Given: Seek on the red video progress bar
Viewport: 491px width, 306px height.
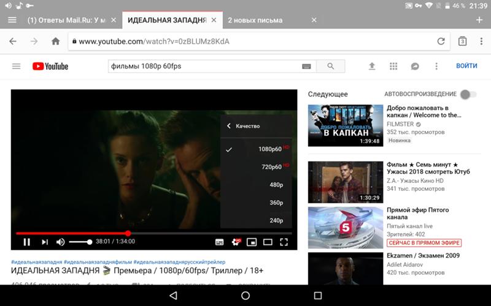Looking at the screenshot, I should [154, 233].
